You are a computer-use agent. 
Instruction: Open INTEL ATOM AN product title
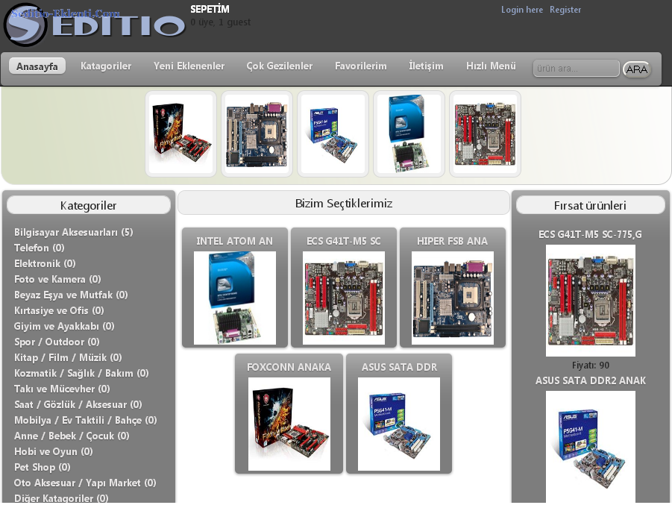(234, 241)
